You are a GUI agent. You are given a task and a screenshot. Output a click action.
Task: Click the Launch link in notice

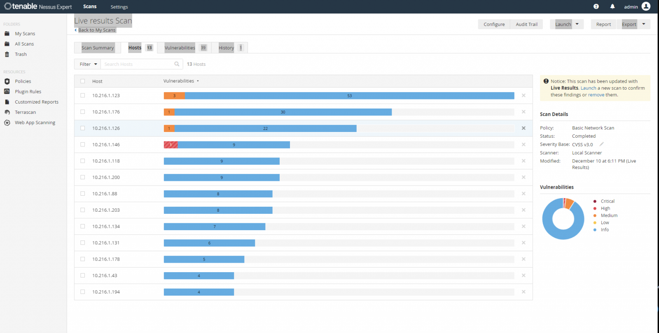point(588,88)
